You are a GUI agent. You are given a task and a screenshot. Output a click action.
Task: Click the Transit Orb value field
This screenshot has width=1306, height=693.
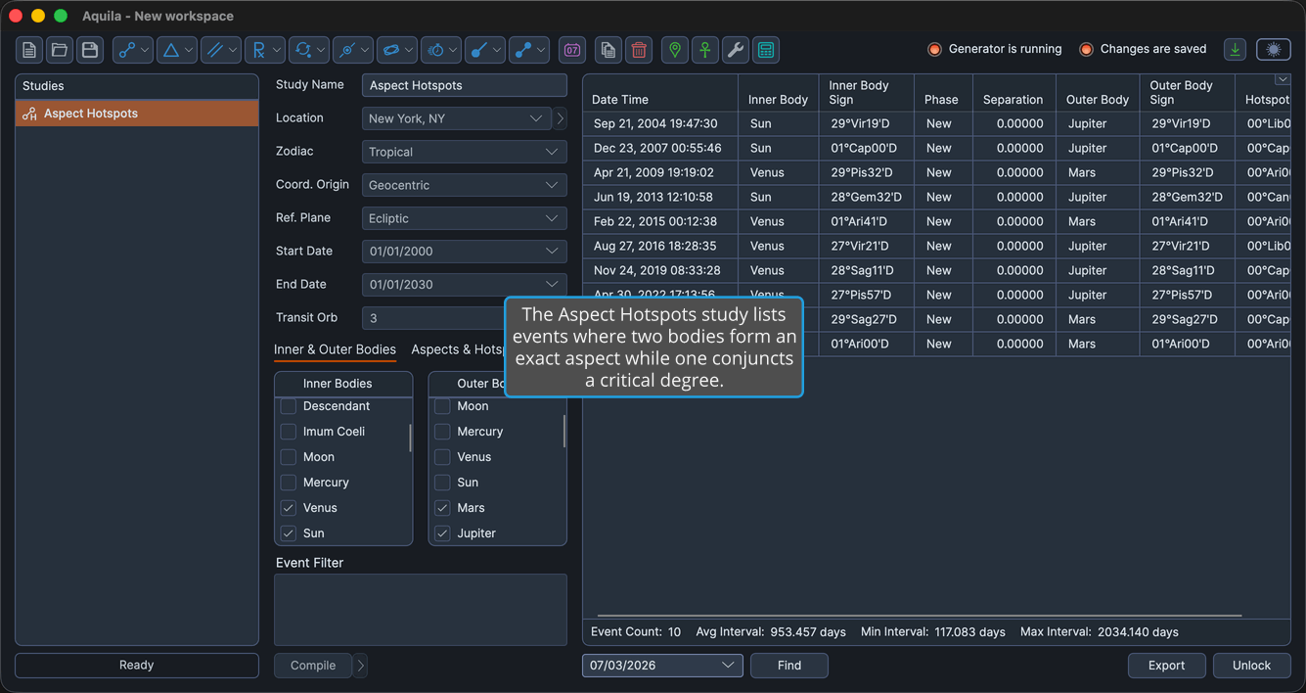[x=433, y=318]
